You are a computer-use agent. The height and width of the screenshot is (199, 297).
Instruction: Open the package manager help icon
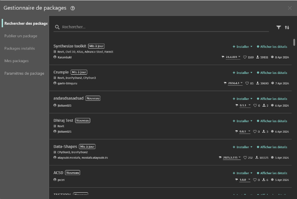tap(73, 8)
